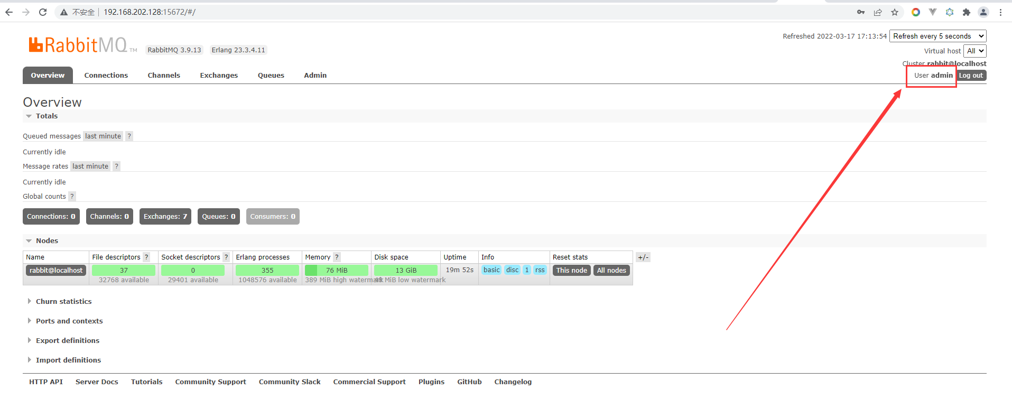Toggle node columns with +/- button

(643, 257)
